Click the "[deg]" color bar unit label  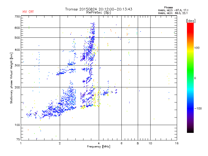(x=191, y=21)
